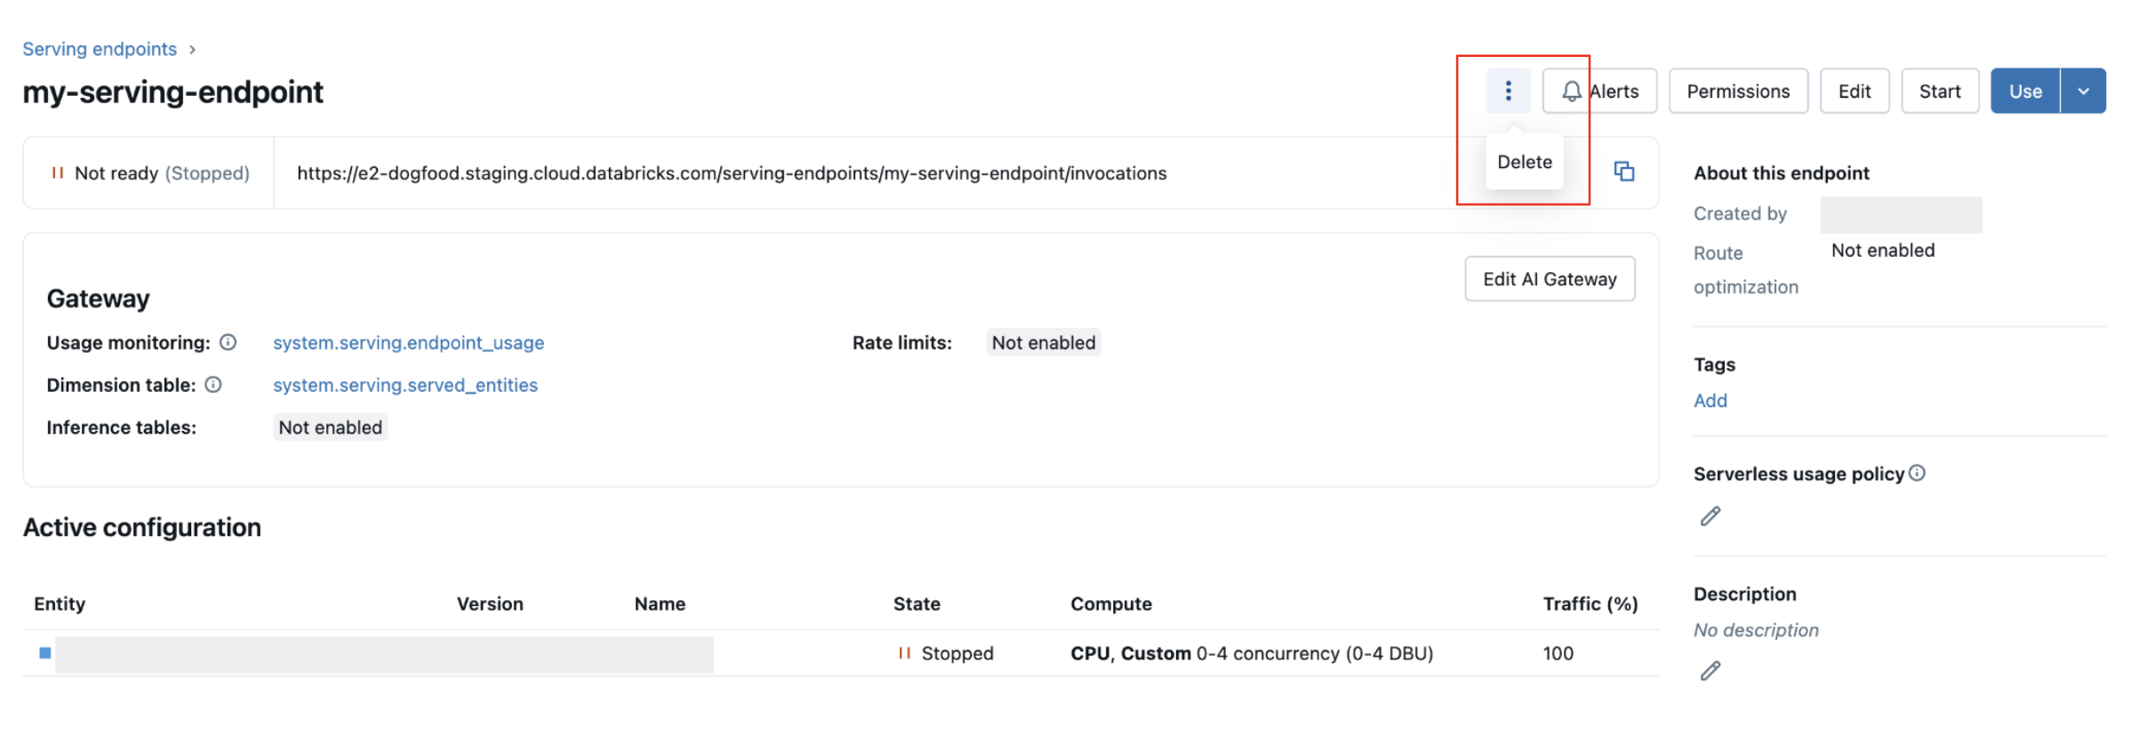Open the three-dot kebab menu
The height and width of the screenshot is (743, 2139).
point(1509,90)
